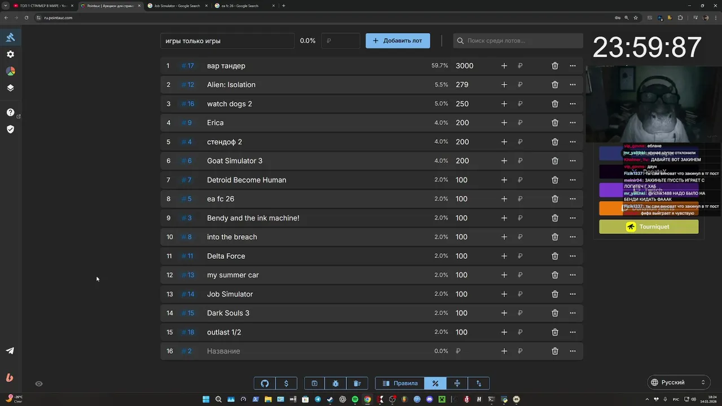Open more options for outlast 1/2 lot

click(573, 332)
